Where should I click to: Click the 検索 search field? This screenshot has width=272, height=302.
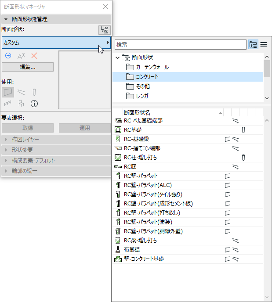coord(181,44)
